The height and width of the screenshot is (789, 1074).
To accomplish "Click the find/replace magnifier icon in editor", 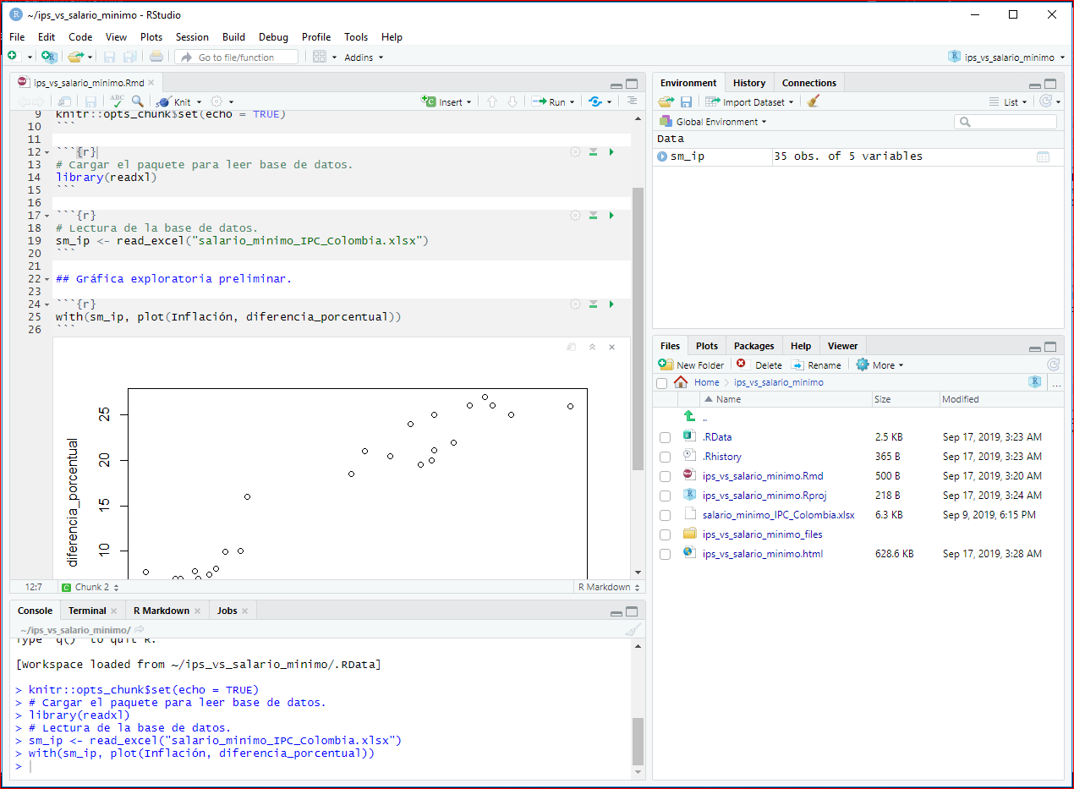I will 137,101.
